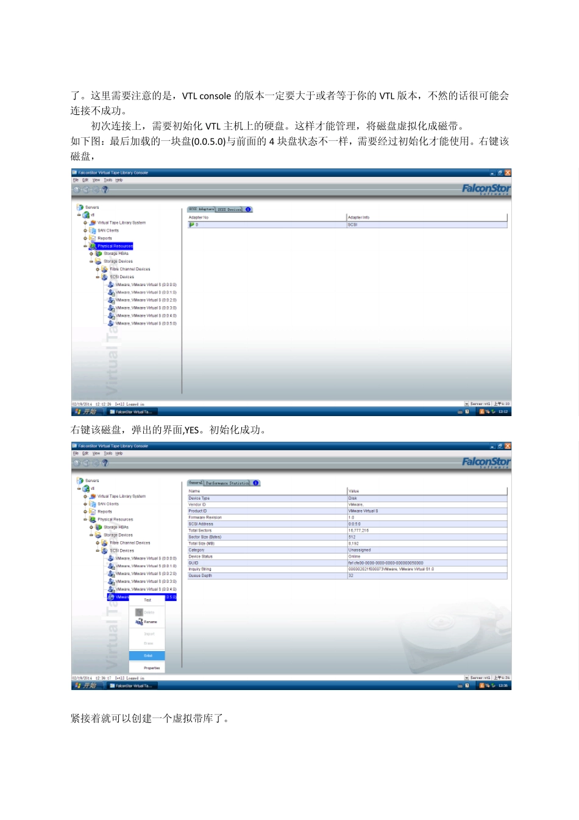Select the Reports label in lower console
The width and height of the screenshot is (579, 820).
[105, 512]
